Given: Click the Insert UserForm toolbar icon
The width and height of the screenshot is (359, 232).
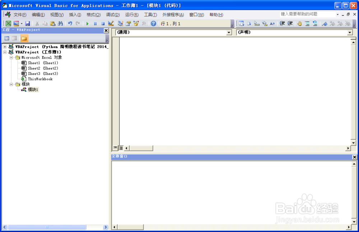Looking at the screenshot, I should tap(16, 23).
